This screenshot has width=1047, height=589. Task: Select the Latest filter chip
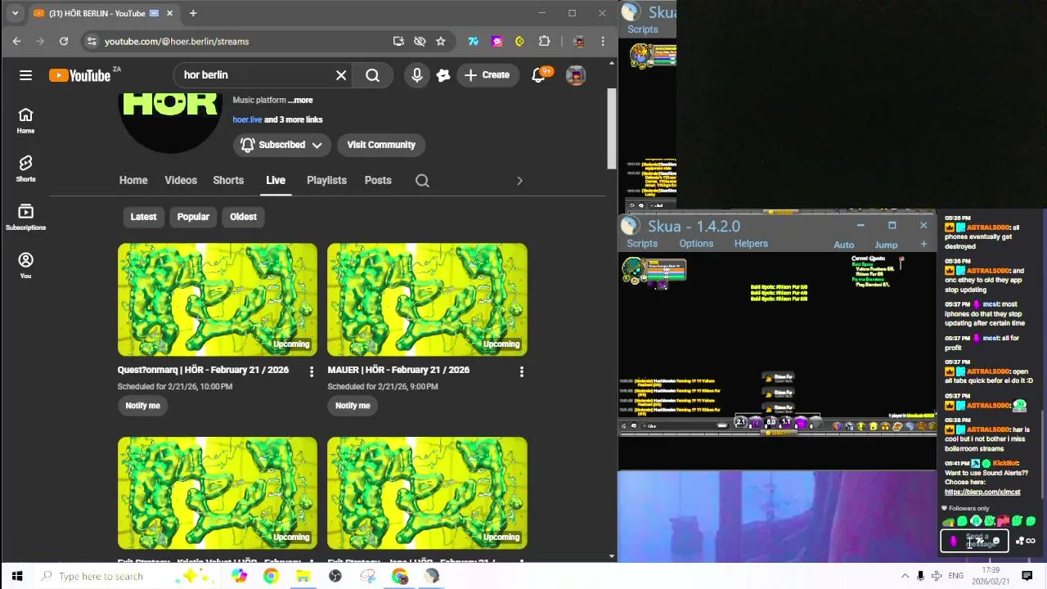coord(143,217)
